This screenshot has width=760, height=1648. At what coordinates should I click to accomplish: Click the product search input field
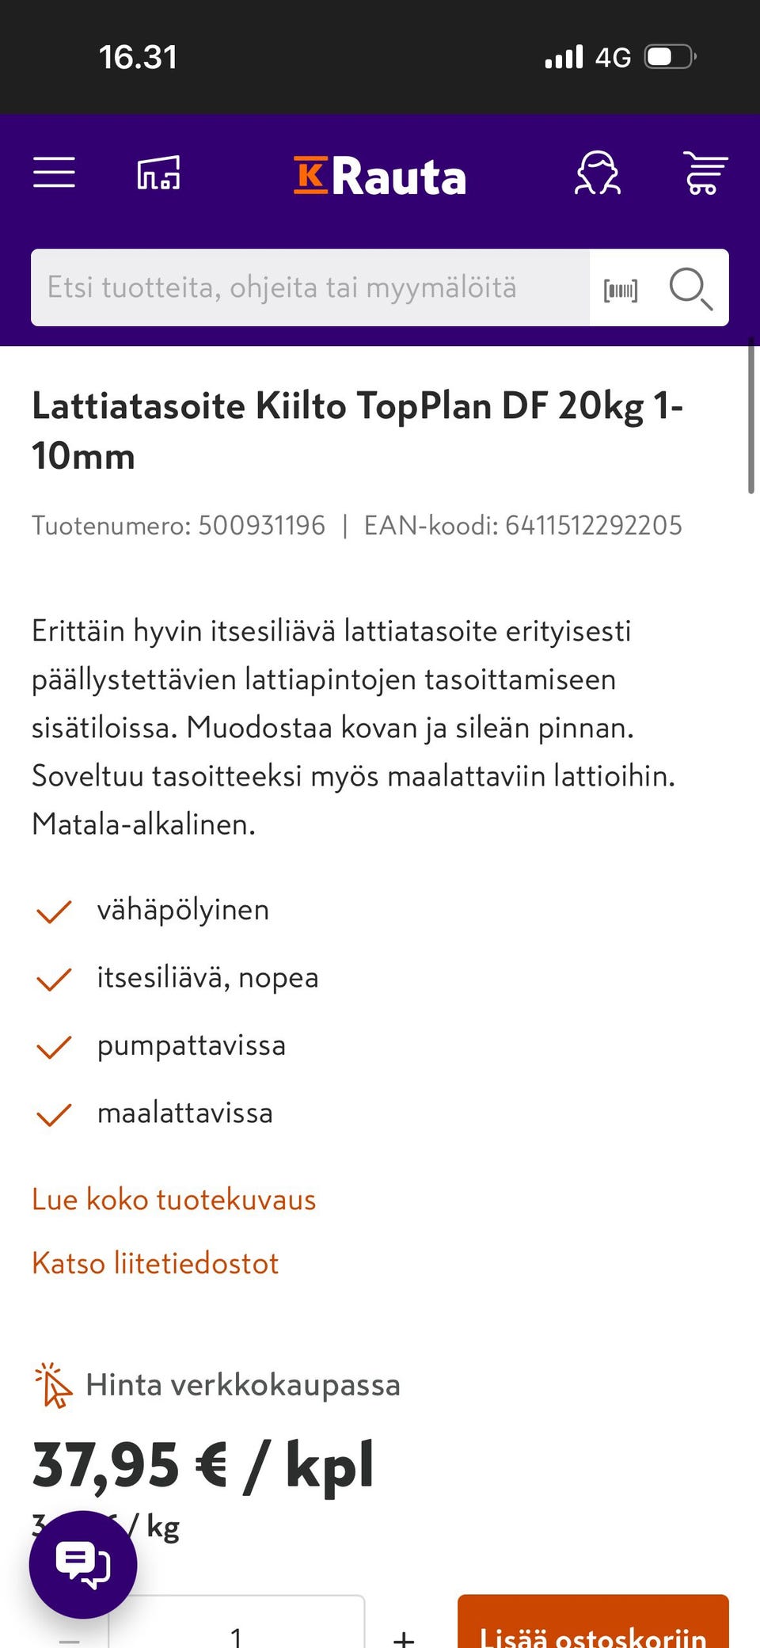309,288
